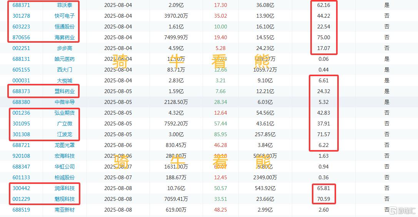This screenshot has width=418, height=217.
Task: Click stock name 皓元医药
Action: [65, 59]
